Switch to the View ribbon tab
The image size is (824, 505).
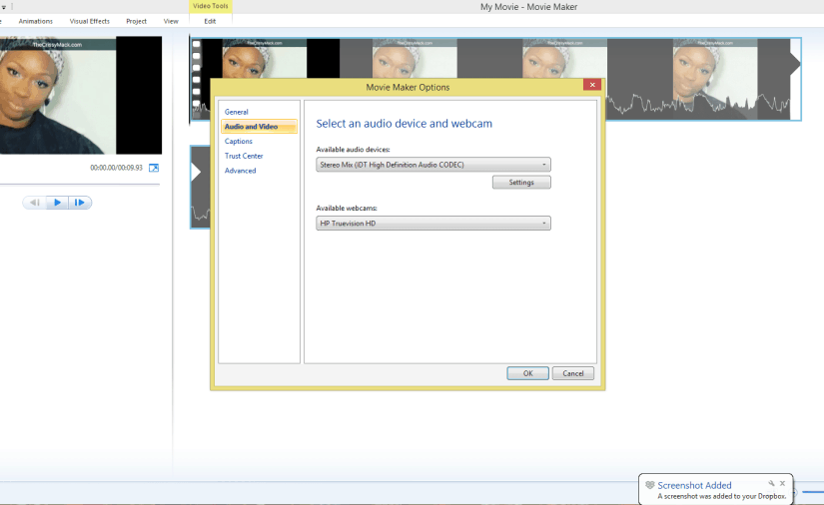click(171, 21)
